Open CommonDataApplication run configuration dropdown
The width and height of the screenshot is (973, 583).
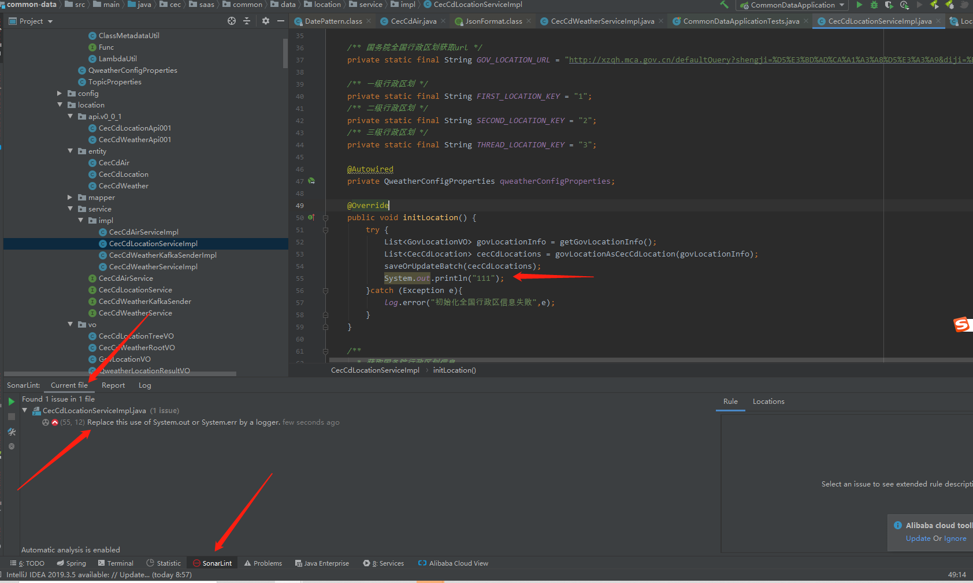(792, 5)
